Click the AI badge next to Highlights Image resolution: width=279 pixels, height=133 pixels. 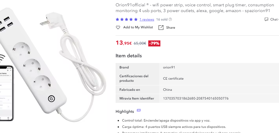point(139,110)
